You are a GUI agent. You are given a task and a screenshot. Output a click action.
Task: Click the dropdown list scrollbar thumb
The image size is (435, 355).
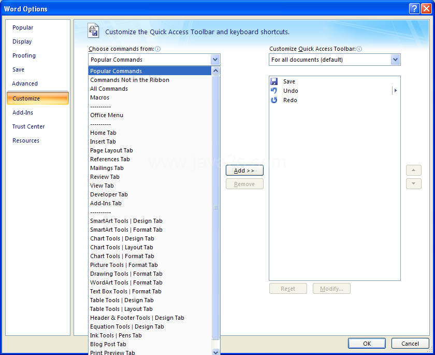pyautogui.click(x=215, y=207)
